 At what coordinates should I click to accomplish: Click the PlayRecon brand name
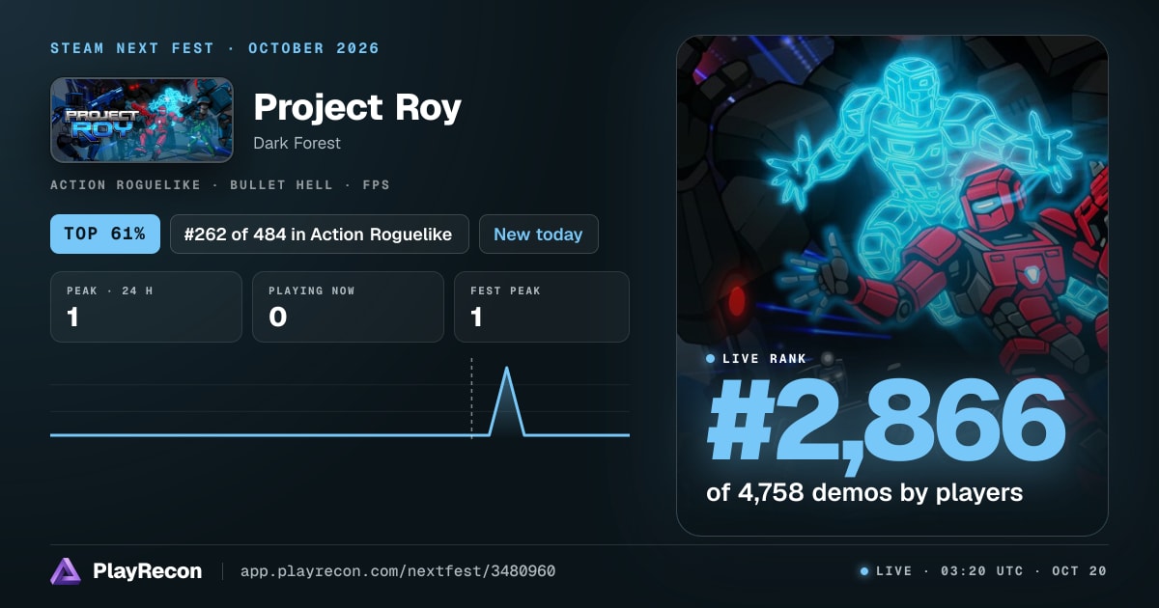(x=147, y=571)
